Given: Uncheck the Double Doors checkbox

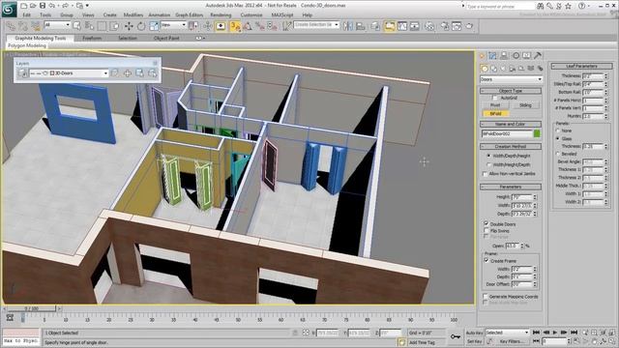Looking at the screenshot, I should (x=486, y=223).
